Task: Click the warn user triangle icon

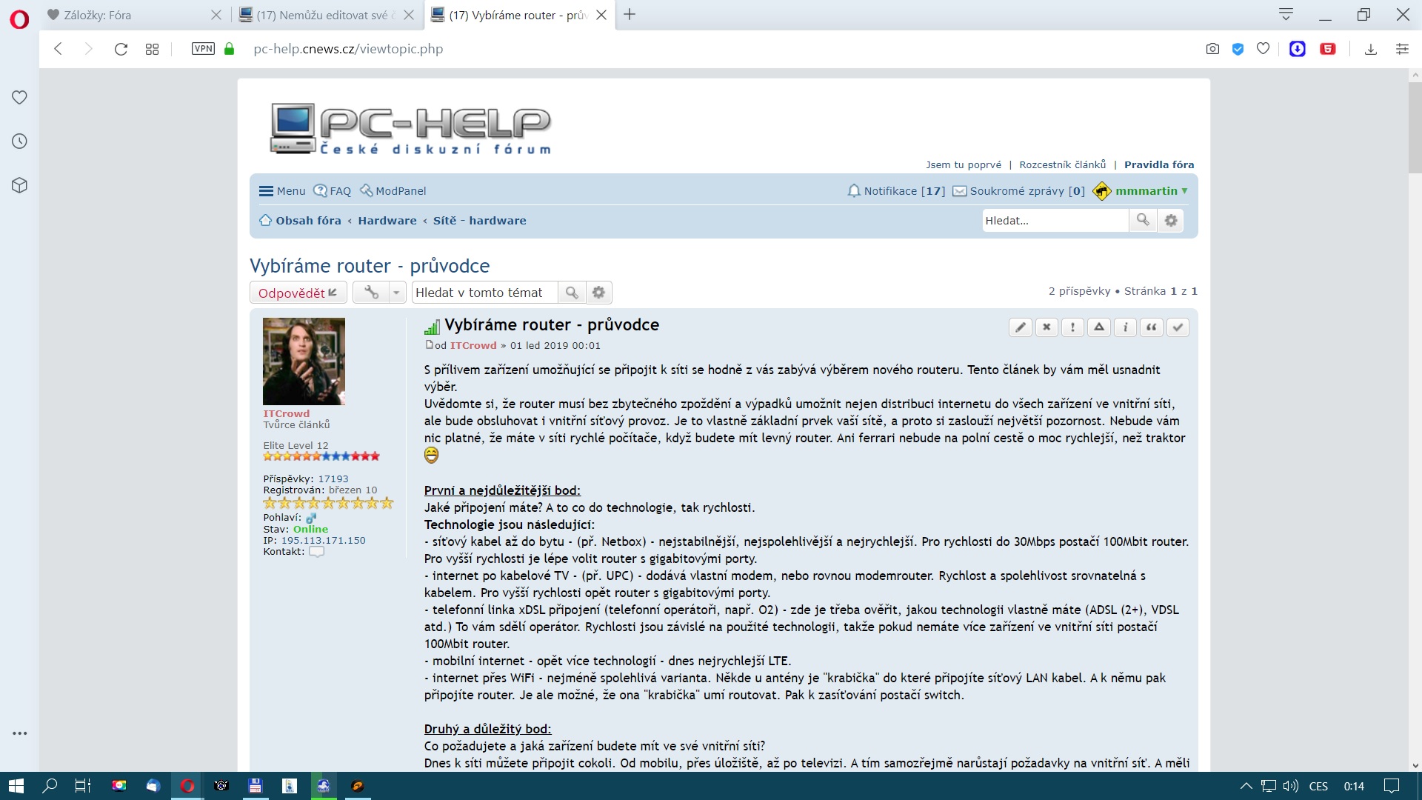Action: coord(1099,327)
